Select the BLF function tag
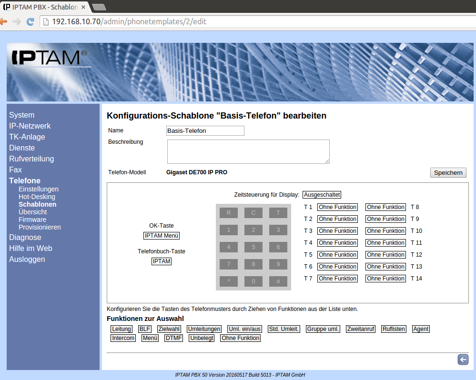This screenshot has width=476, height=380. click(x=144, y=329)
